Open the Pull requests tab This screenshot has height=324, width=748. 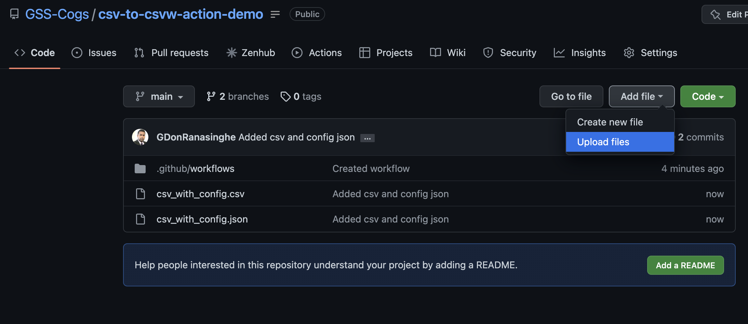[171, 53]
